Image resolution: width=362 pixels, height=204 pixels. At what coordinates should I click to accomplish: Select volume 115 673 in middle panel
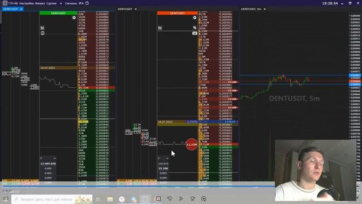[x=163, y=164]
